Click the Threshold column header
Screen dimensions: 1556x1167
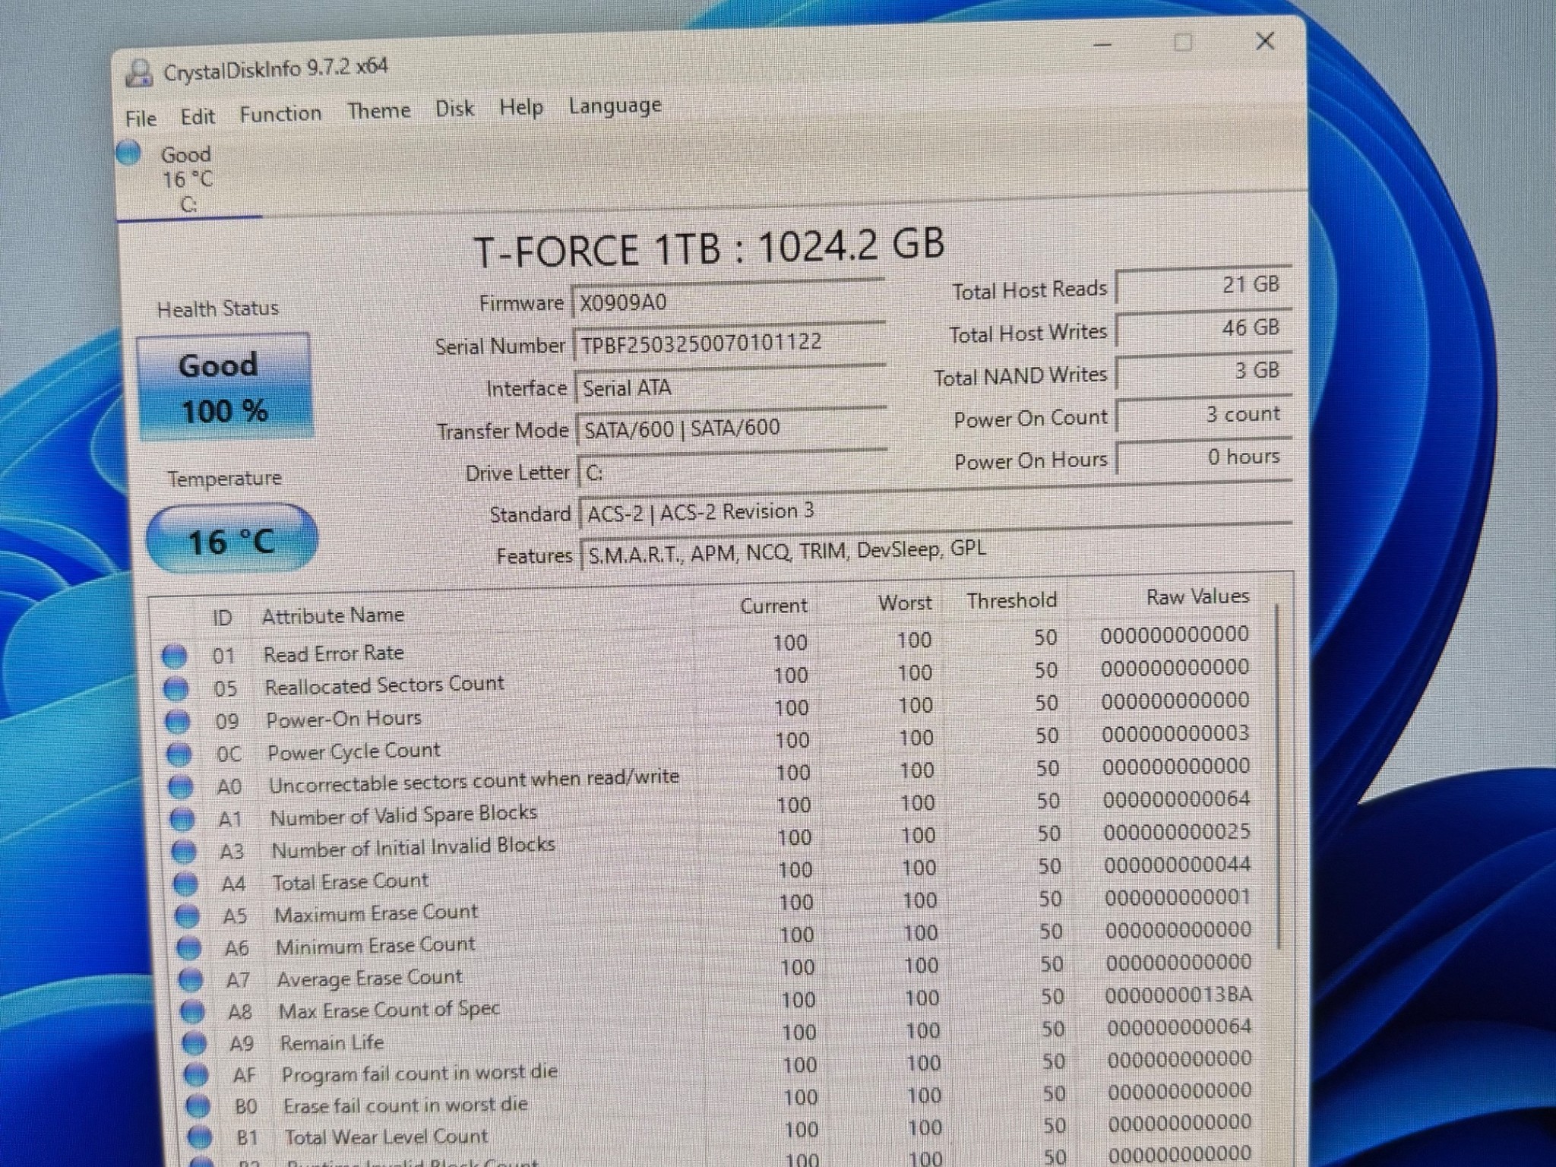1012,600
